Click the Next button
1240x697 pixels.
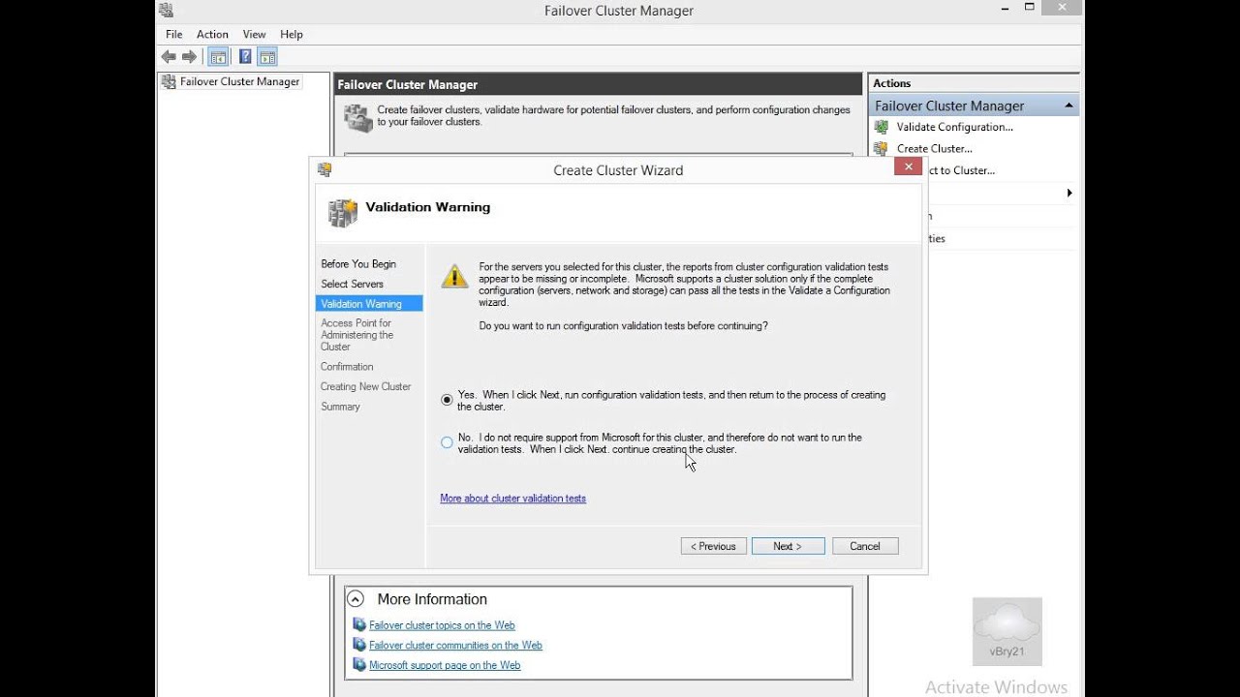click(x=788, y=546)
